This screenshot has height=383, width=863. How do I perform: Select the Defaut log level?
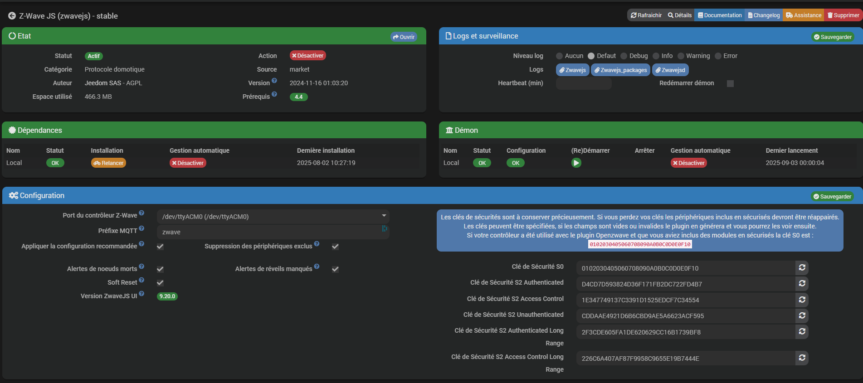[591, 56]
